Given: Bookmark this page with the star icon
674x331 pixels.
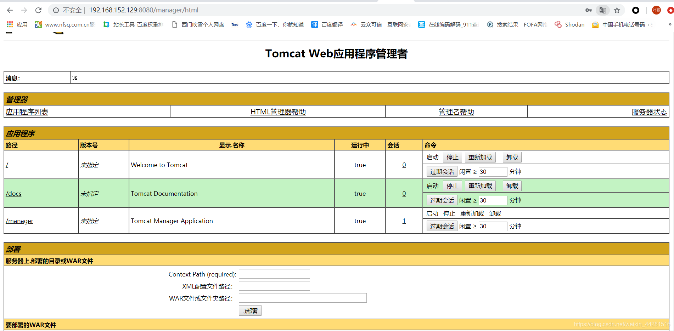Looking at the screenshot, I should click(x=617, y=10).
